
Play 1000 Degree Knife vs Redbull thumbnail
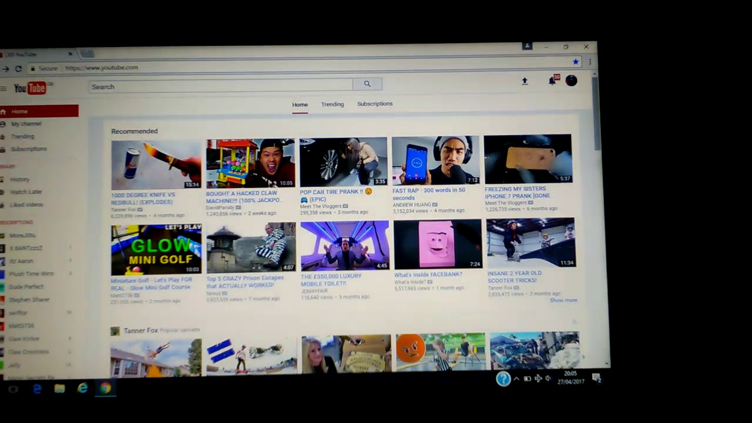[x=156, y=164]
